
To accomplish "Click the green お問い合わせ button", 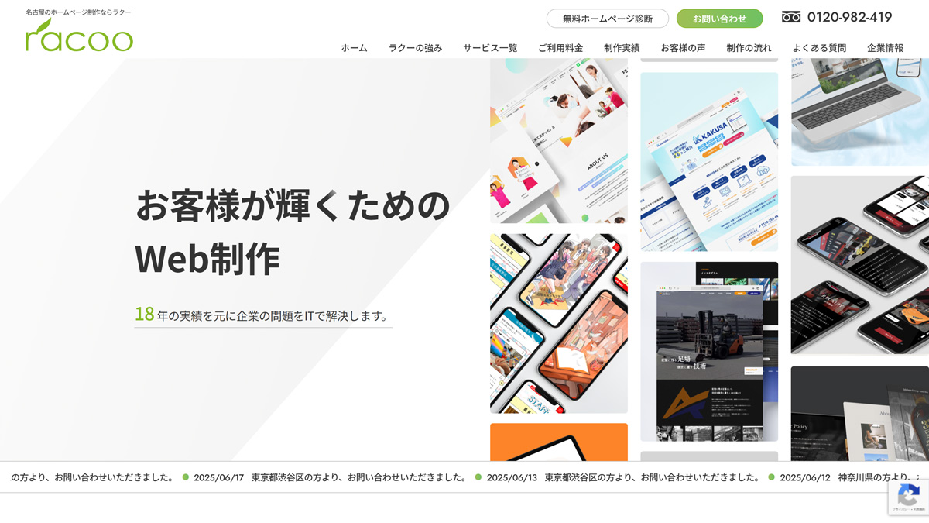I will coord(719,19).
